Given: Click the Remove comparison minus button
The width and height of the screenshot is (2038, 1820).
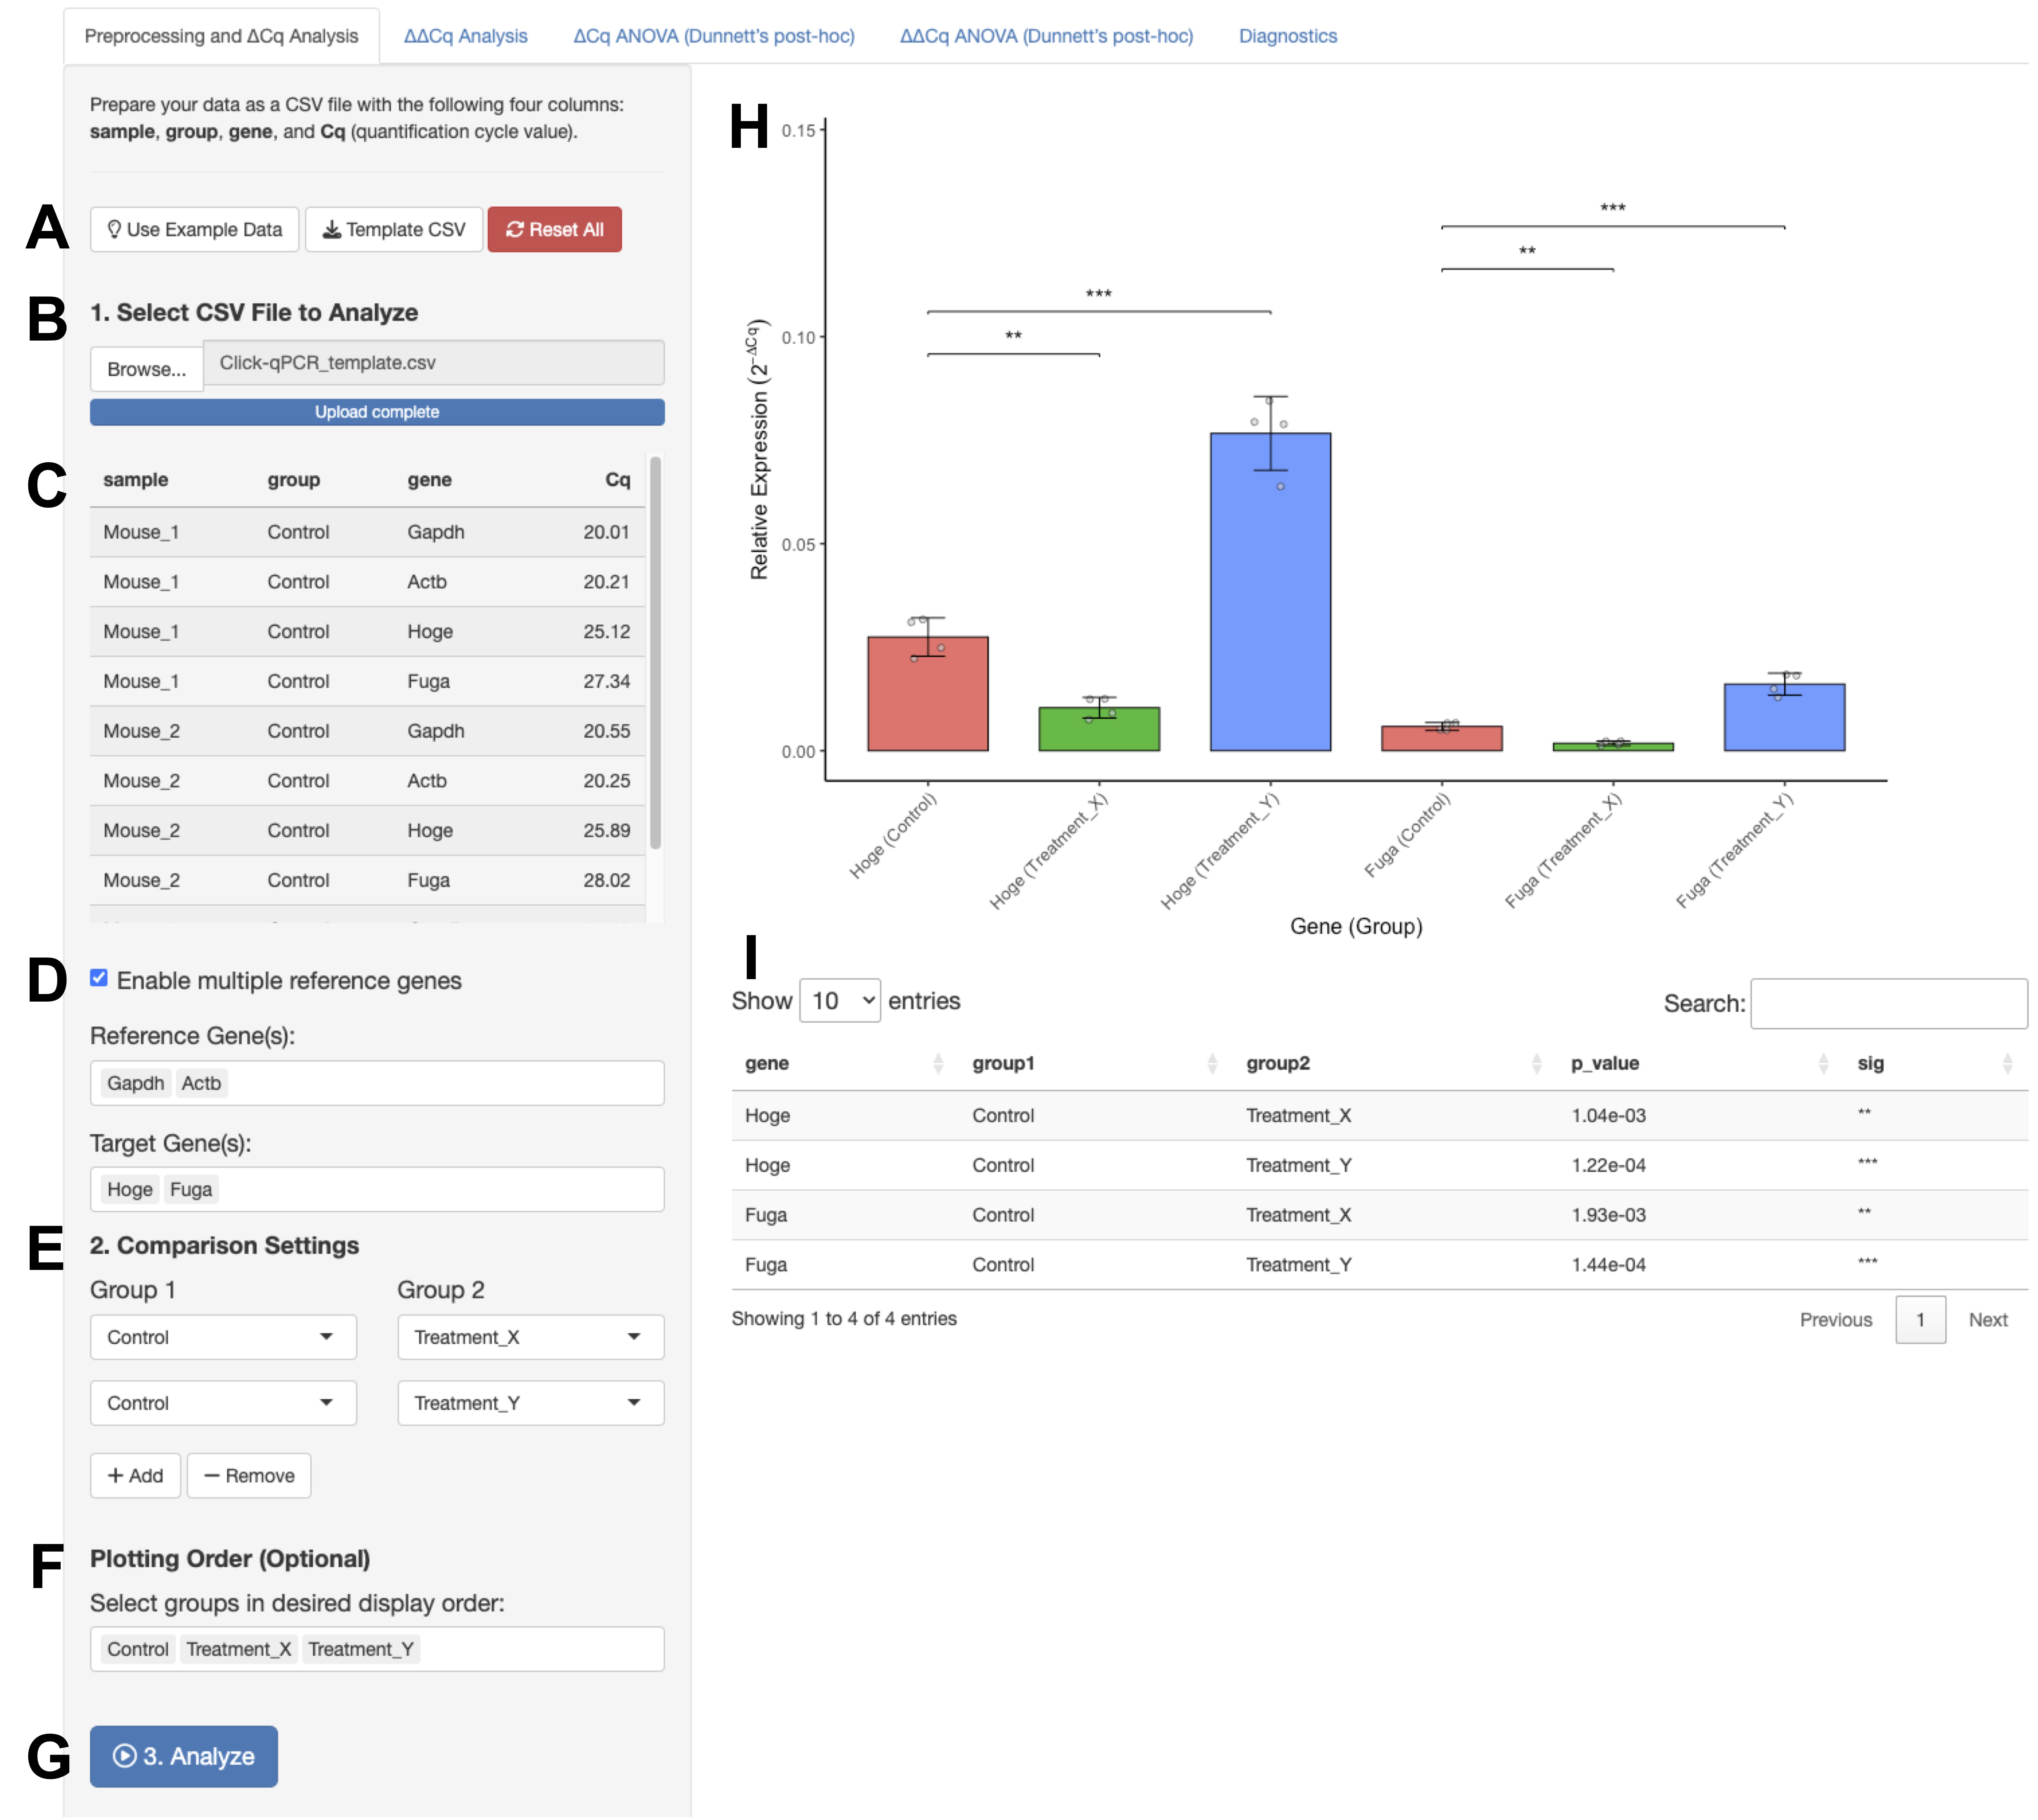Looking at the screenshot, I should (249, 1476).
